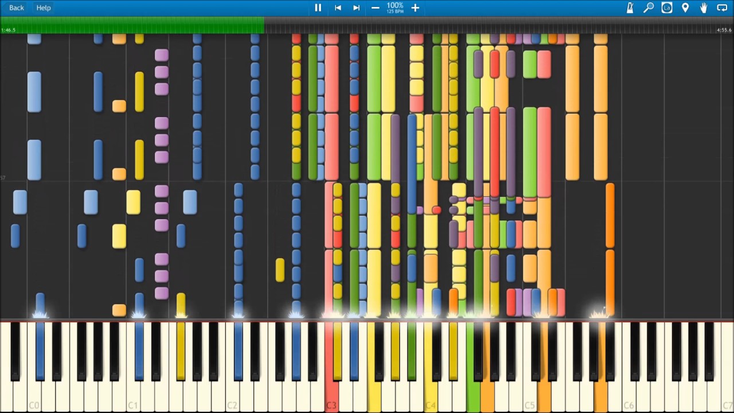Toggle the La note labels icon

(x=666, y=7)
